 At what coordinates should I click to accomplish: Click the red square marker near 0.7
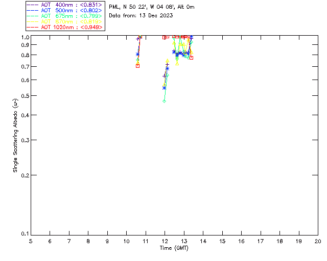click(137, 66)
